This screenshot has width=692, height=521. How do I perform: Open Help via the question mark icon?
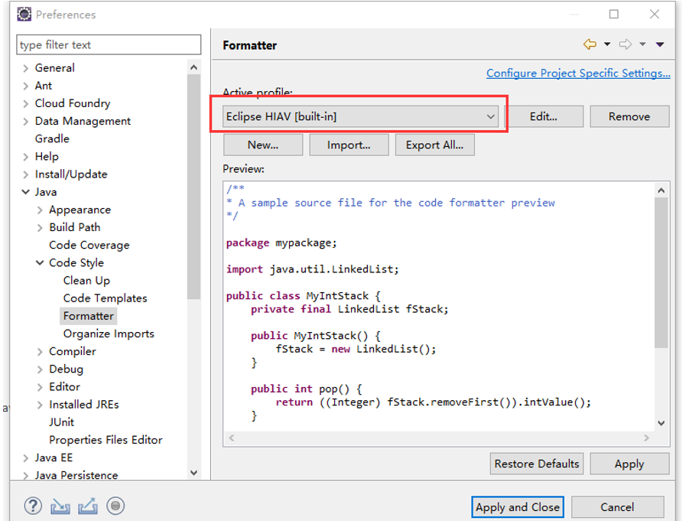(x=33, y=506)
